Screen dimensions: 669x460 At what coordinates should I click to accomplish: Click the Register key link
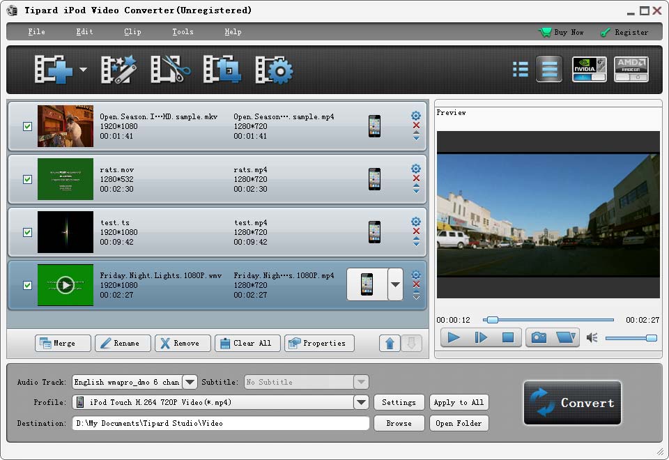click(624, 32)
